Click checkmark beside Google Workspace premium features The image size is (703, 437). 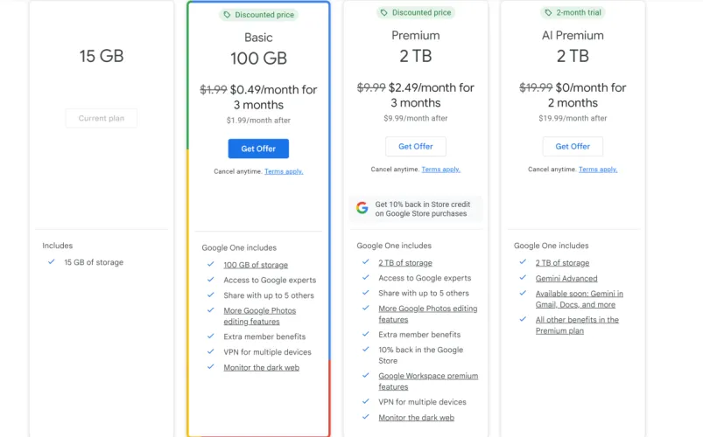click(x=365, y=376)
